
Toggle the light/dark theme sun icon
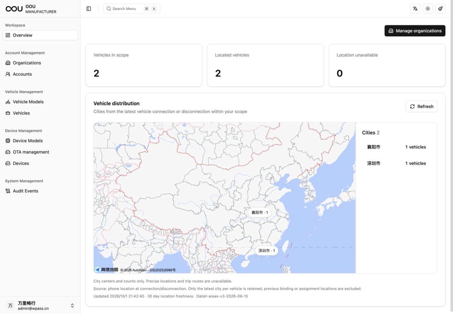pyautogui.click(x=428, y=9)
